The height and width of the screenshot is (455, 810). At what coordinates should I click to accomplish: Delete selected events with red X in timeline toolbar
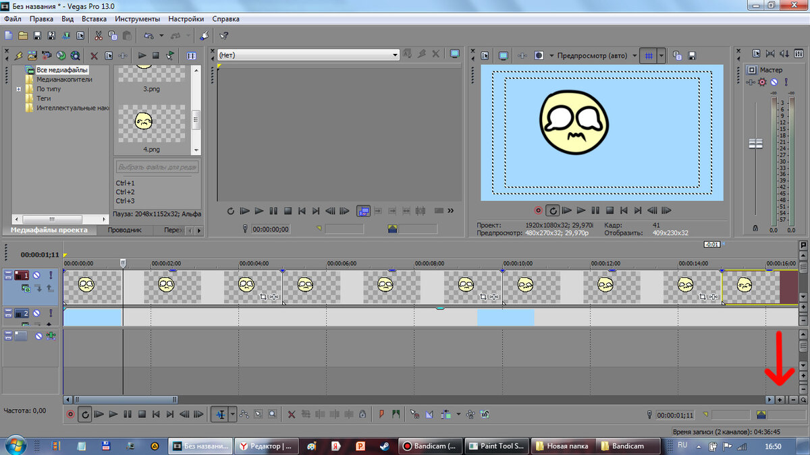[292, 415]
